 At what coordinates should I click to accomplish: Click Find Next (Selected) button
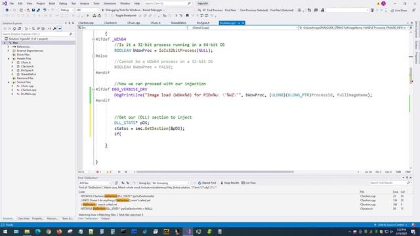(282, 10)
